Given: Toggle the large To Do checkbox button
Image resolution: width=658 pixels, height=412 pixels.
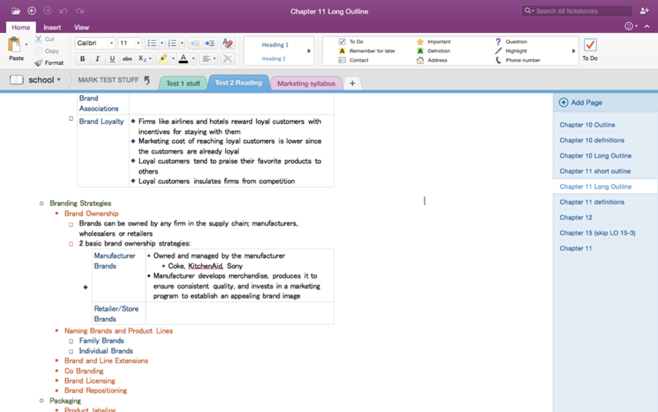Looking at the screenshot, I should 590,45.
